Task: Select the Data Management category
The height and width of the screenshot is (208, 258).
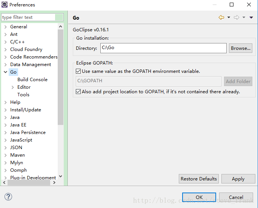Action: [31, 65]
